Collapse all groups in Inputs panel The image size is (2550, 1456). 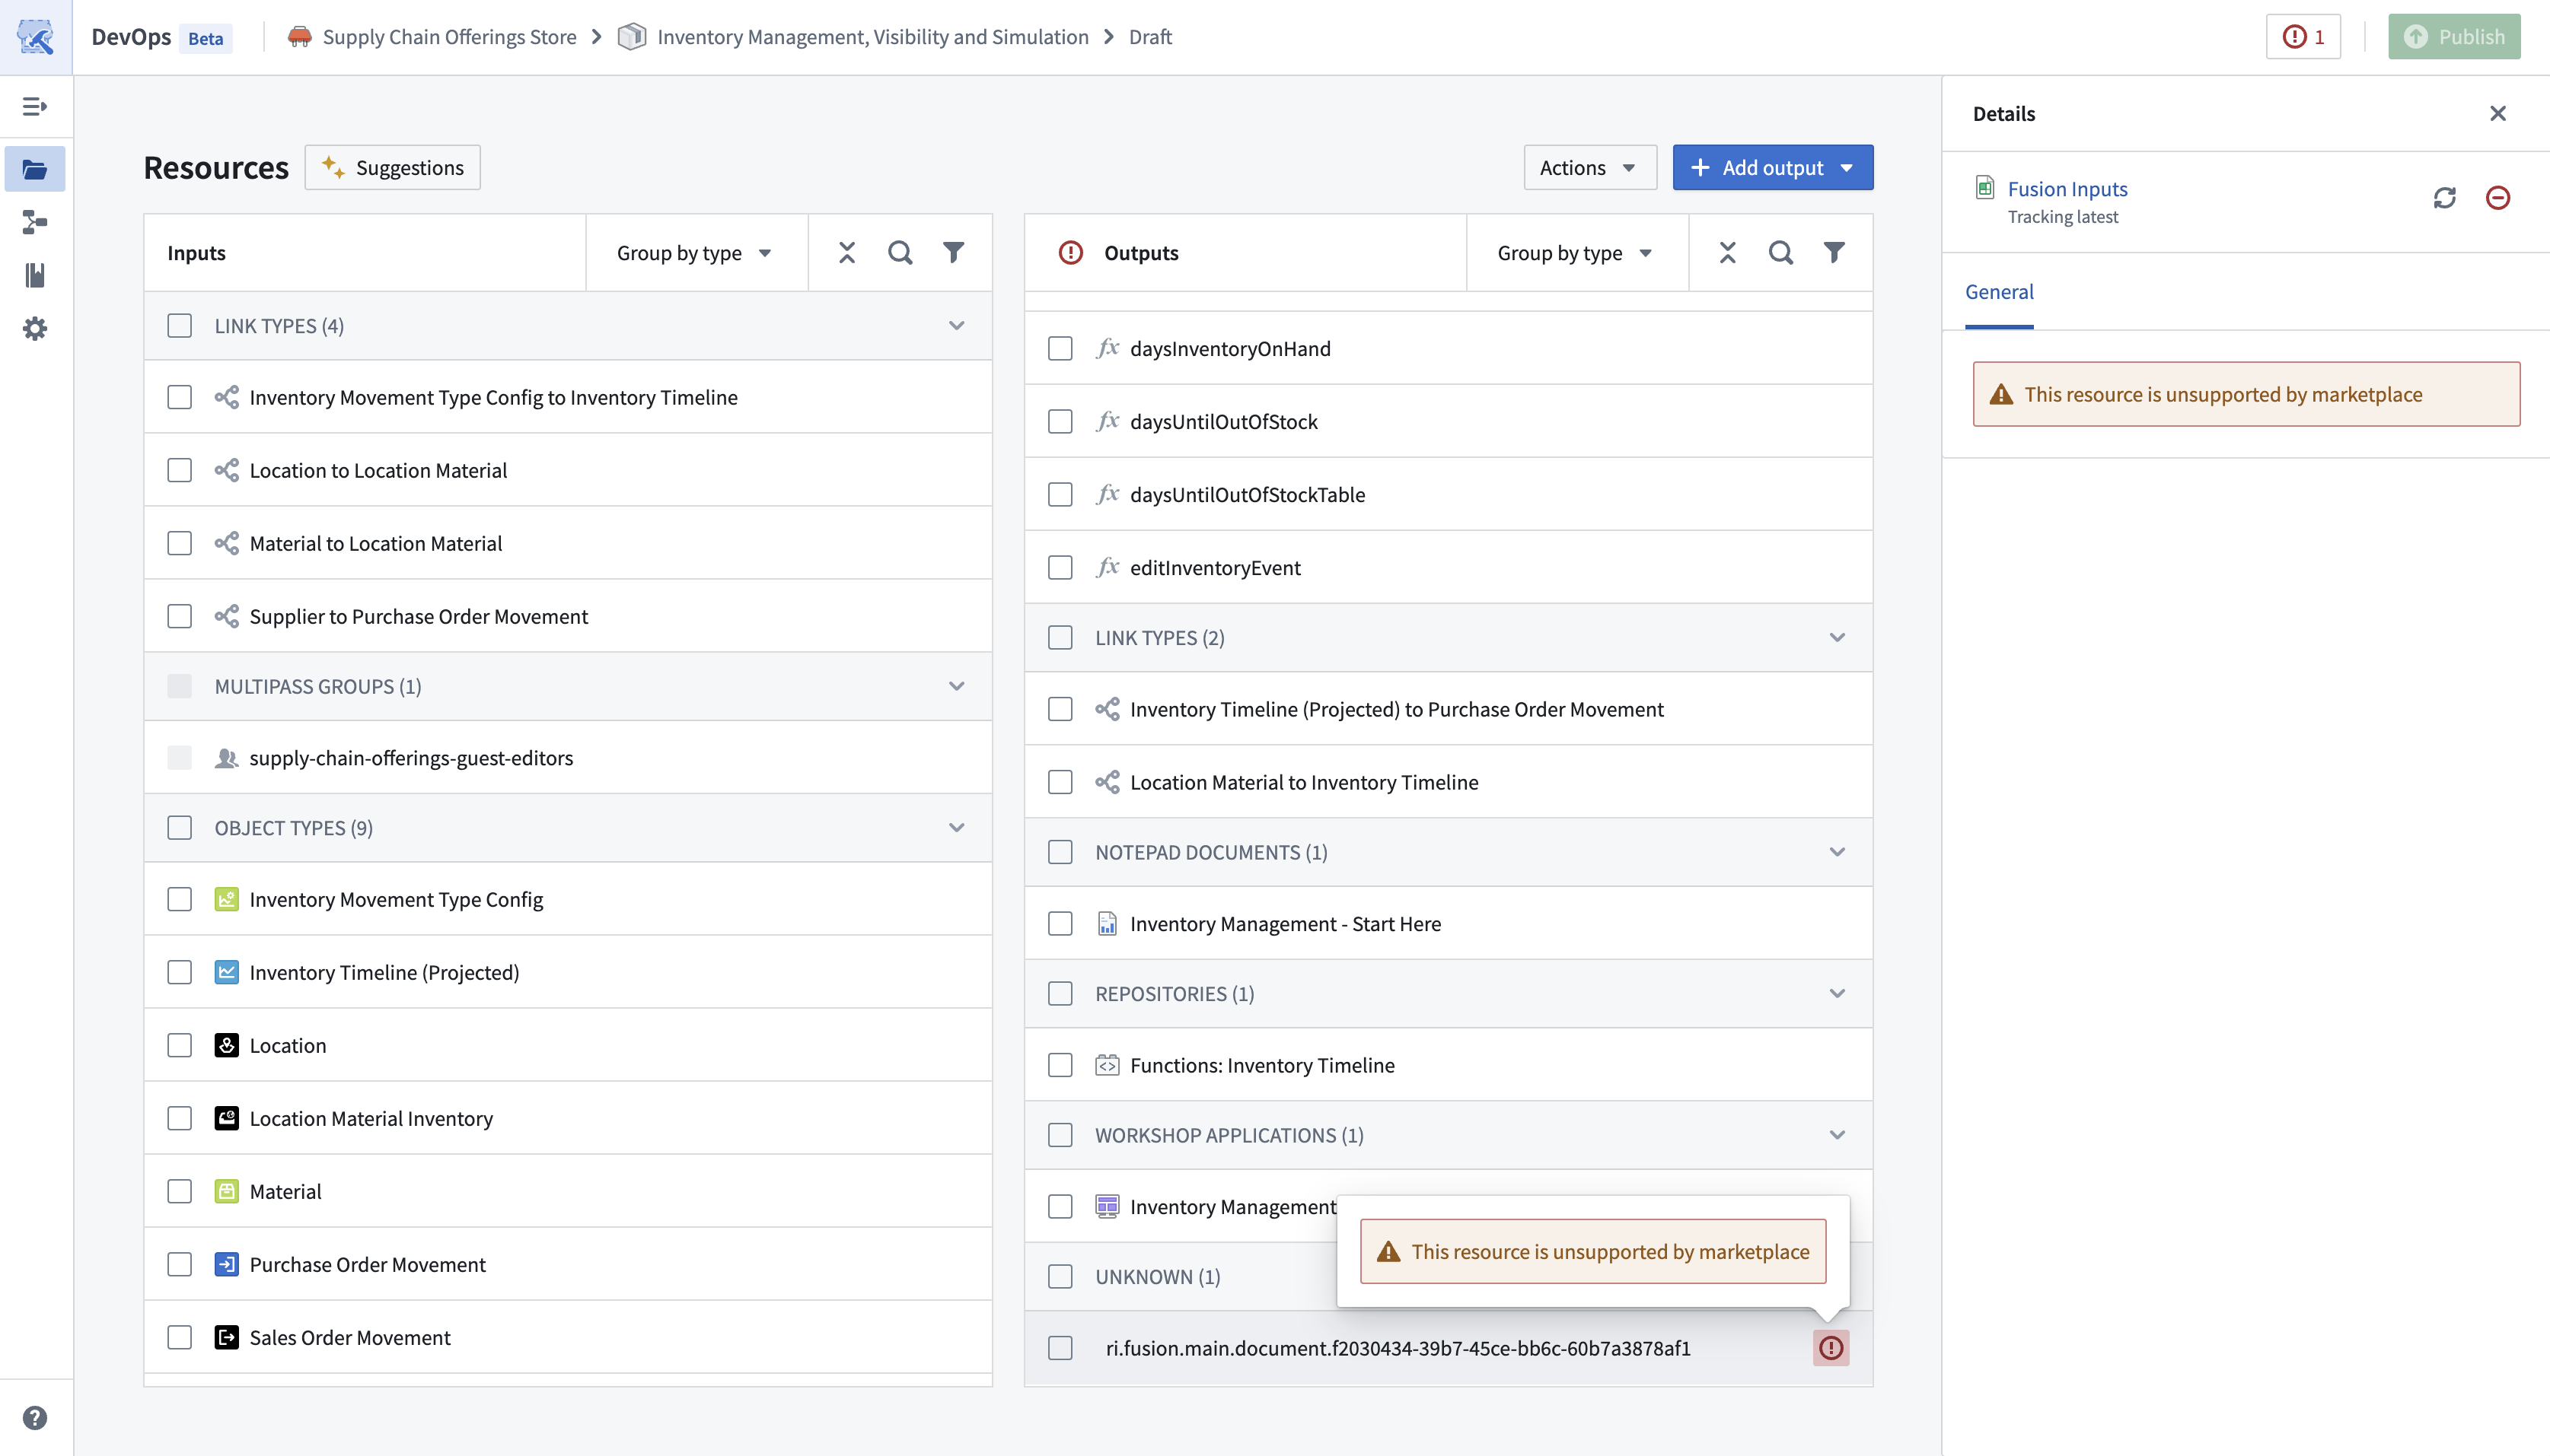click(x=847, y=252)
